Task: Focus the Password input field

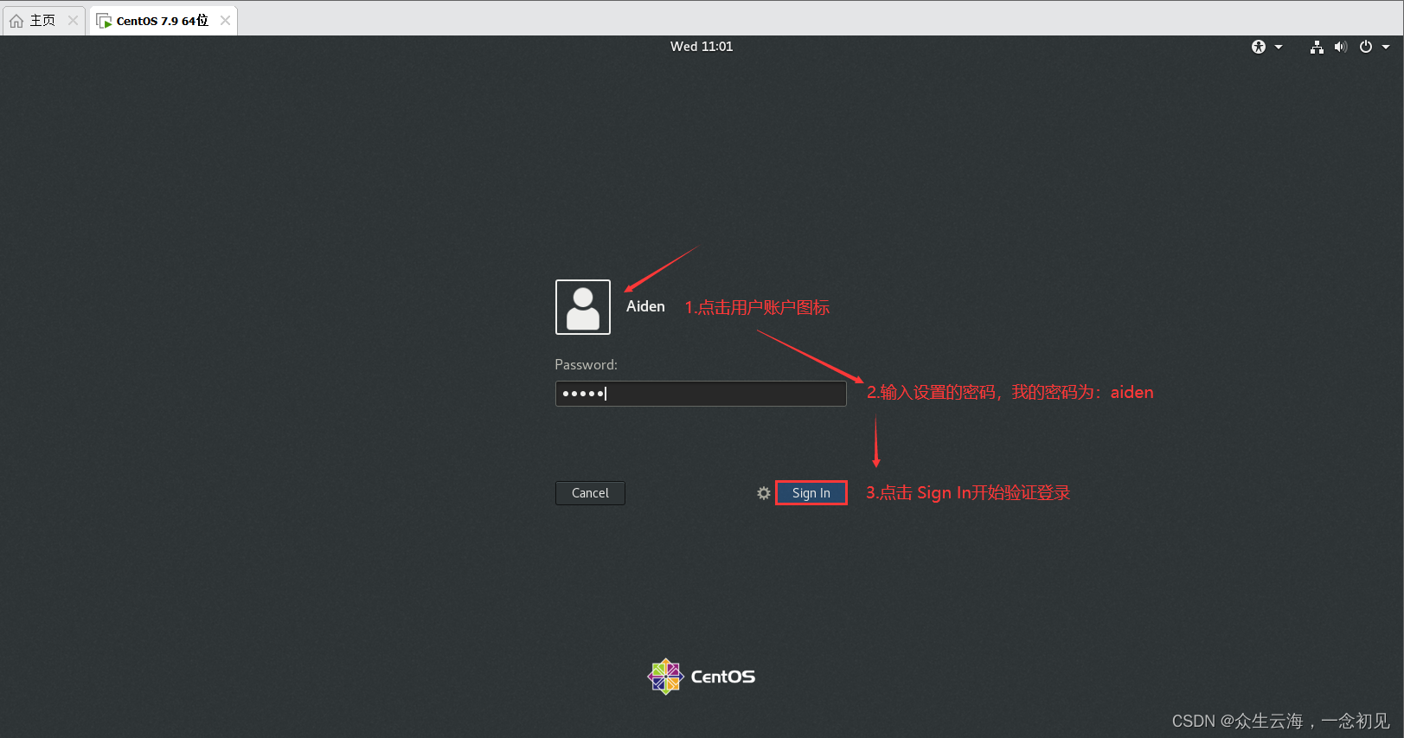Action: (x=701, y=394)
